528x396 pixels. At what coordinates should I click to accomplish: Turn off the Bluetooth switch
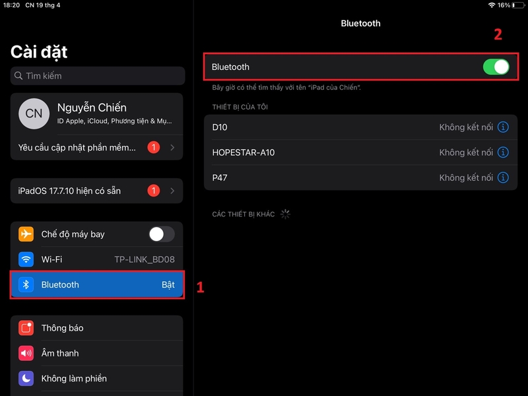coord(496,67)
